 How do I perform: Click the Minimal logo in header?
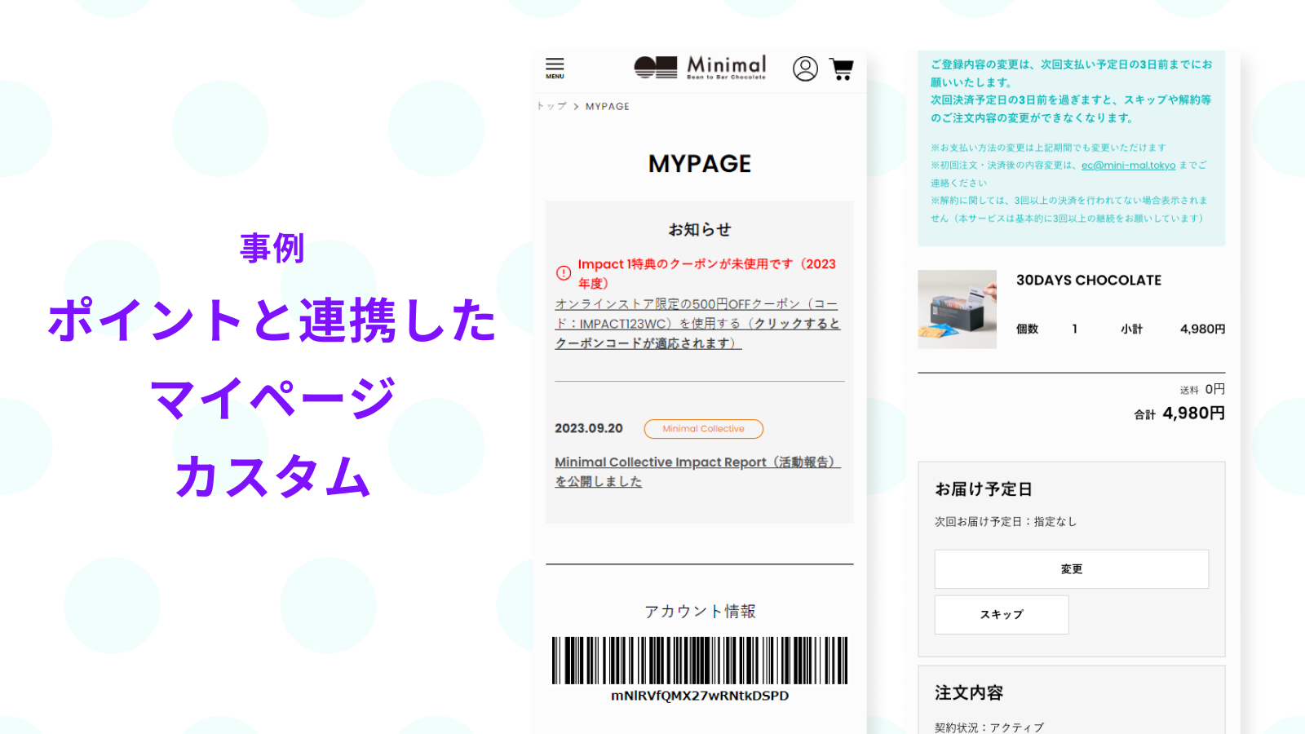700,67
